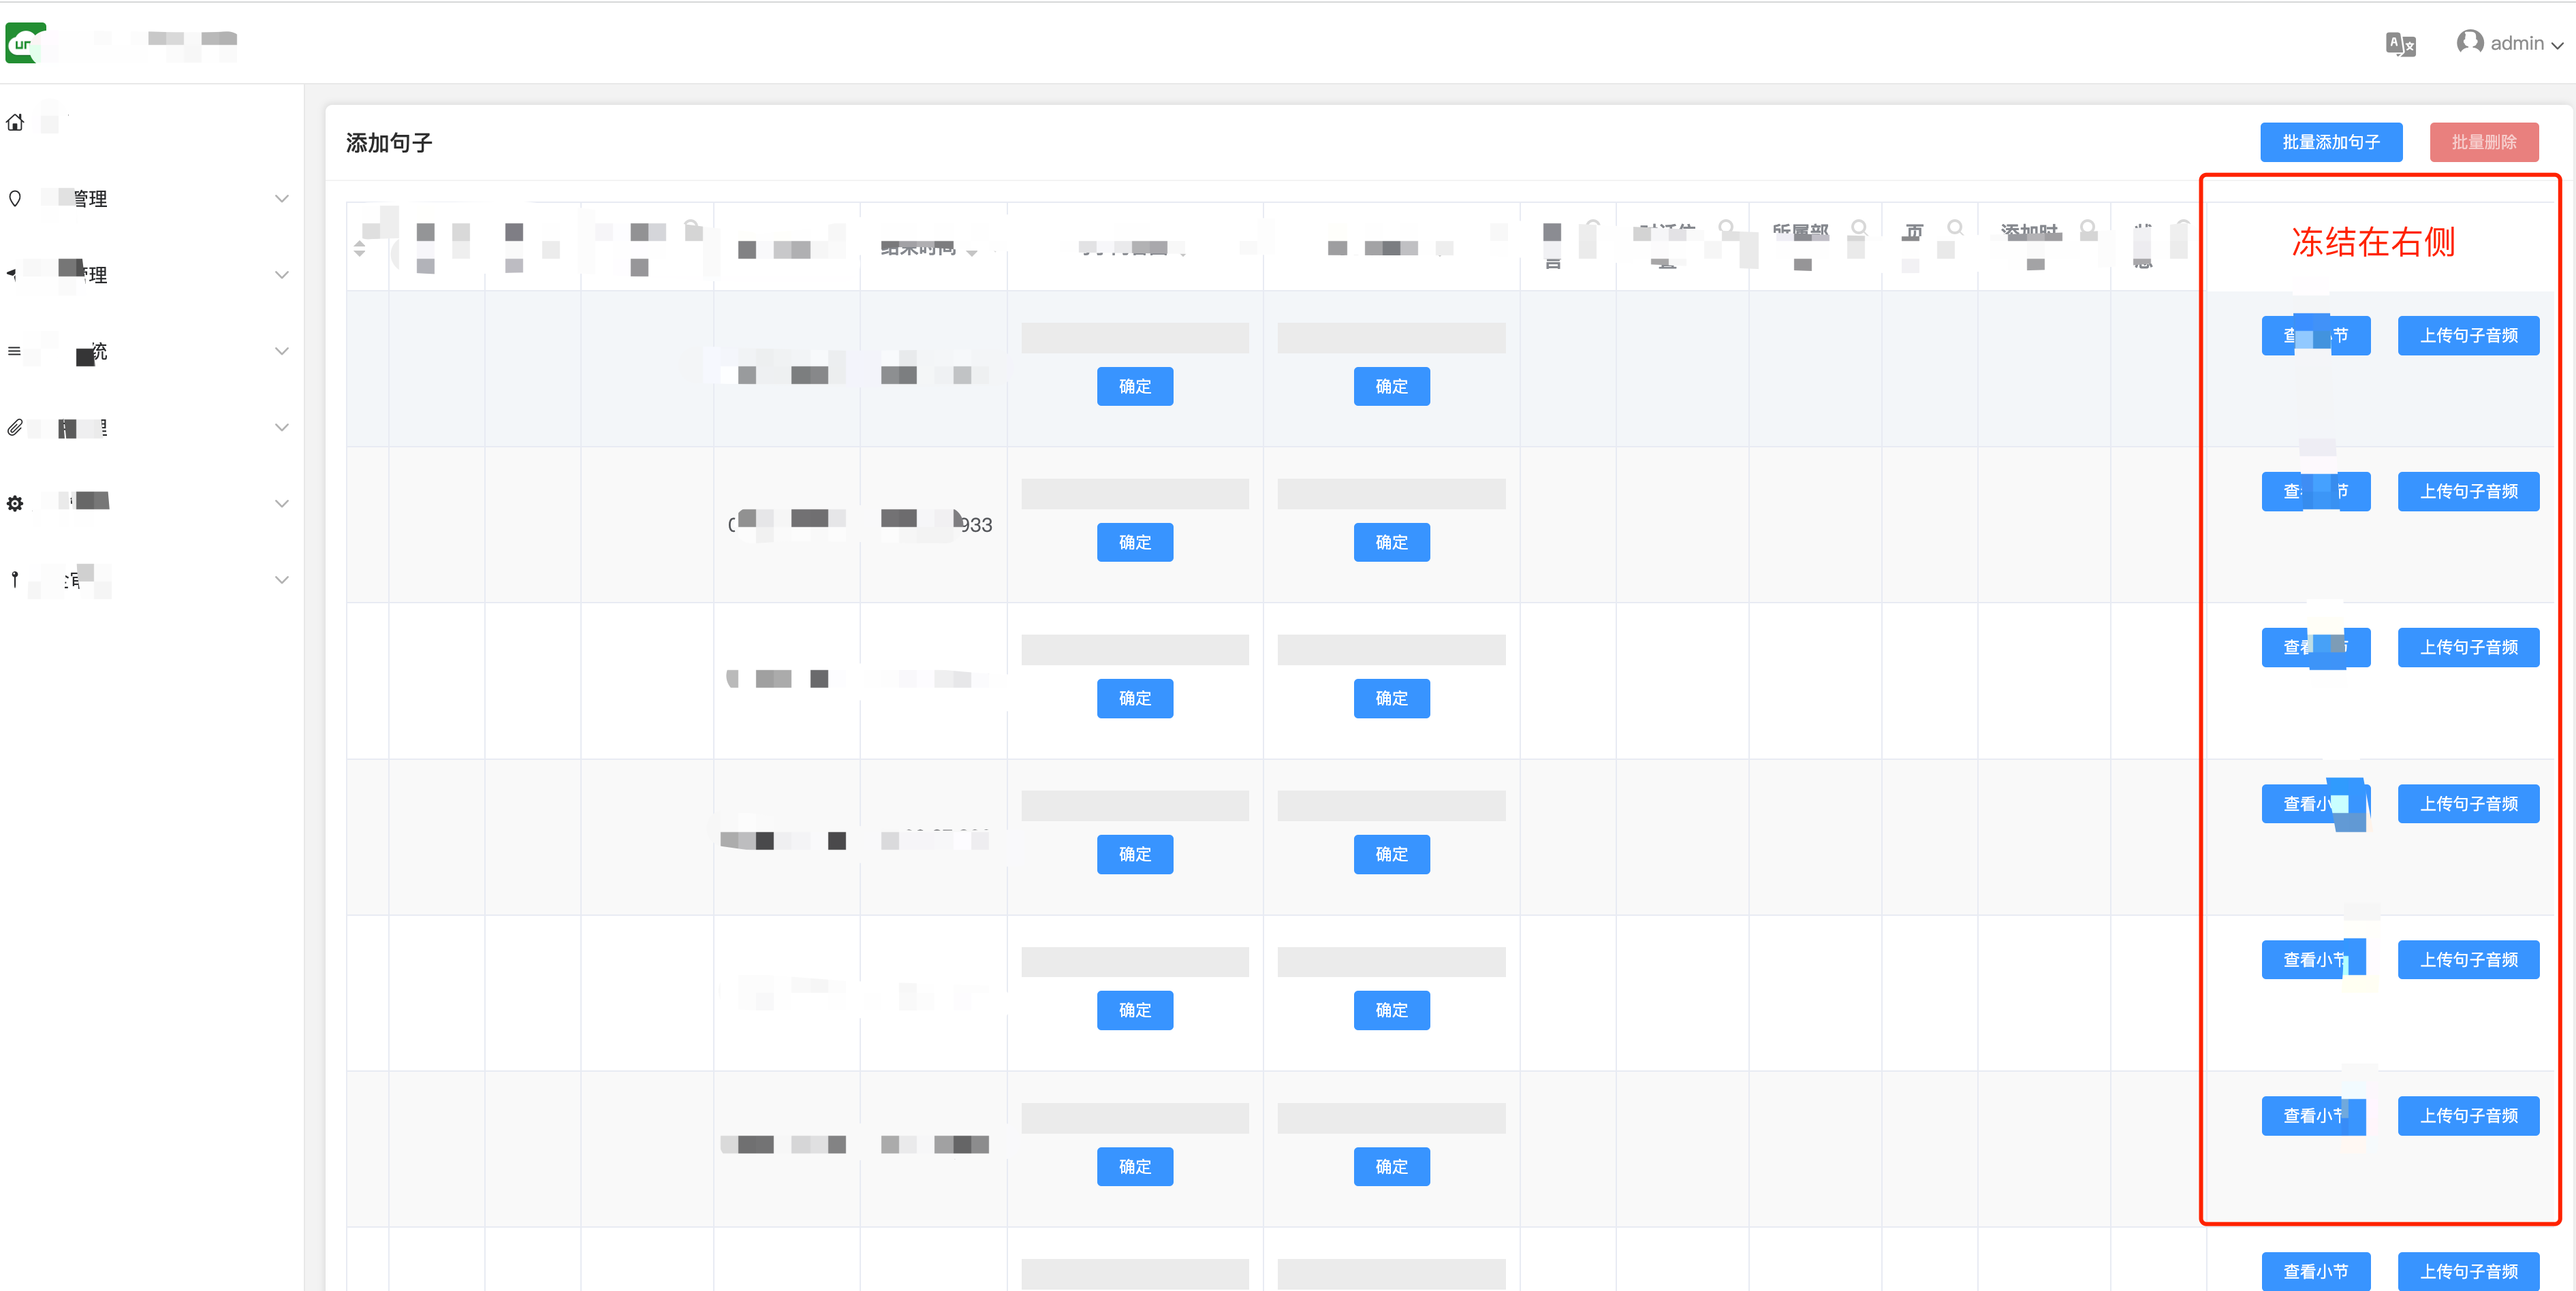Image resolution: width=2576 pixels, height=1291 pixels.
Task: Click right 确定 button in the first row
Action: [x=1391, y=386]
